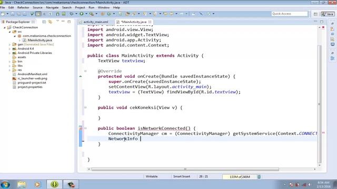Collapse the CheckConnection project node
This screenshot has height=189, width=337.
coord(5,27)
